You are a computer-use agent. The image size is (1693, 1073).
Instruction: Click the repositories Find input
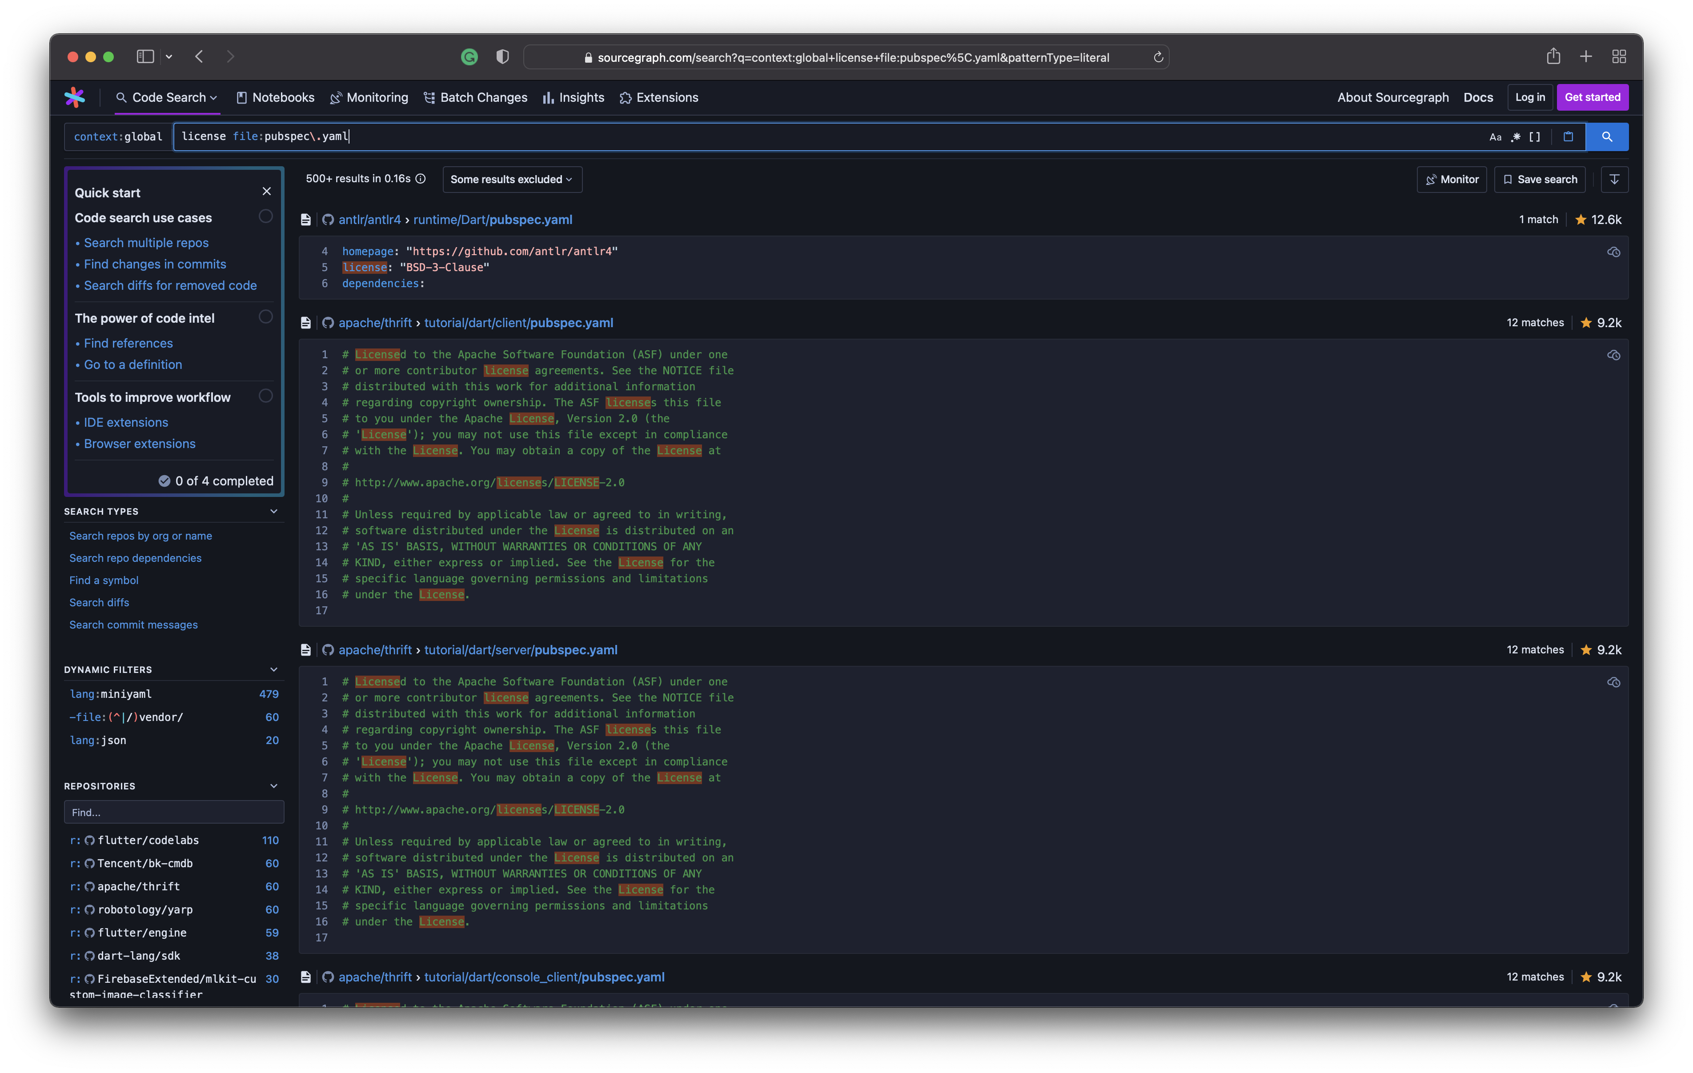coord(174,812)
